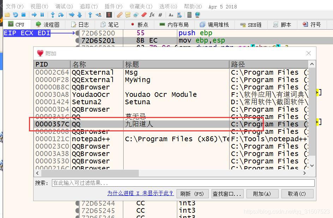This screenshot has height=218, width=333.
Task: Open the 视图(V) menu
Action: (x=39, y=7)
